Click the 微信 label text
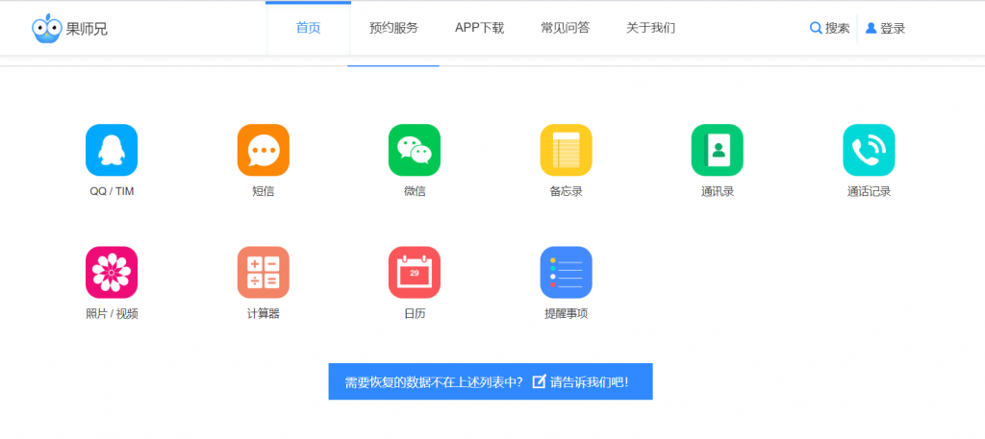Image resolution: width=985 pixels, height=439 pixels. pyautogui.click(x=415, y=192)
